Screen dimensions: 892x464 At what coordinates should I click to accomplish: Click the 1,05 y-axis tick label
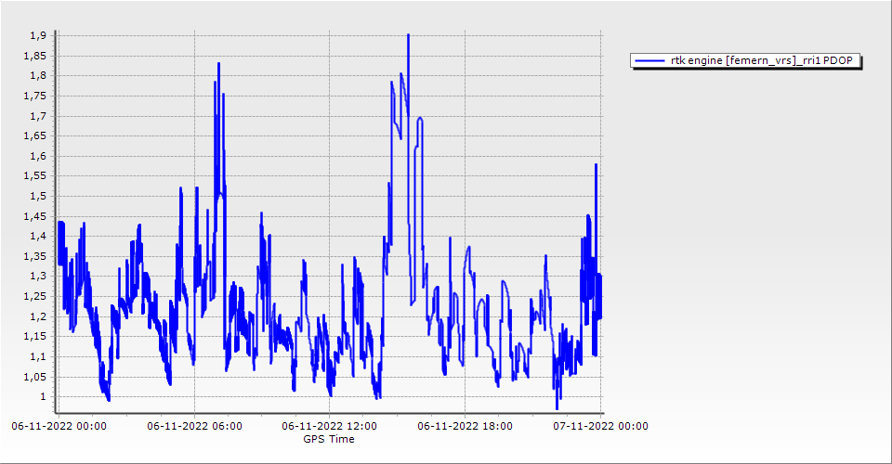pos(35,377)
